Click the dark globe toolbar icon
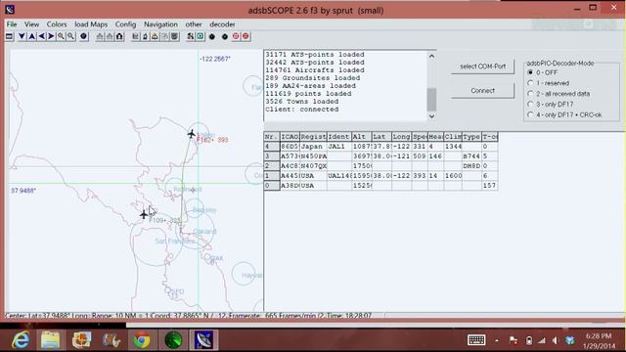 pyautogui.click(x=83, y=36)
